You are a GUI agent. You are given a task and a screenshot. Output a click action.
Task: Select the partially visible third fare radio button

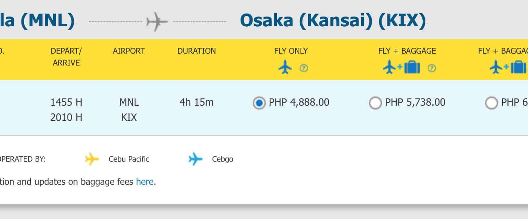click(x=491, y=103)
